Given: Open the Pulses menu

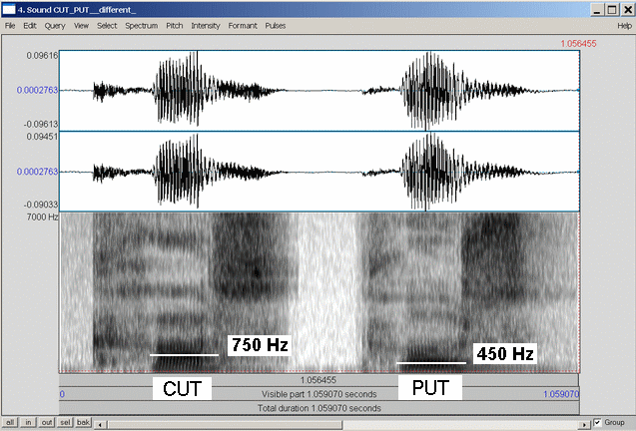Looking at the screenshot, I should (276, 24).
